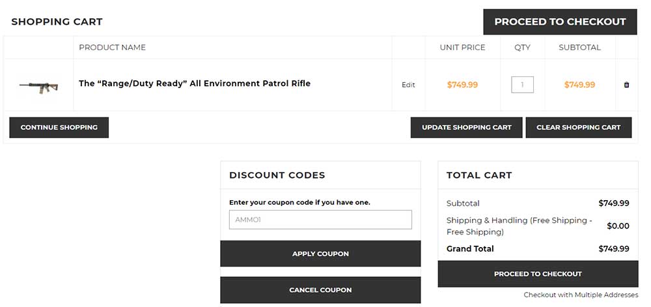The height and width of the screenshot is (307, 651).
Task: Click the Unit Price column header
Action: pos(462,48)
